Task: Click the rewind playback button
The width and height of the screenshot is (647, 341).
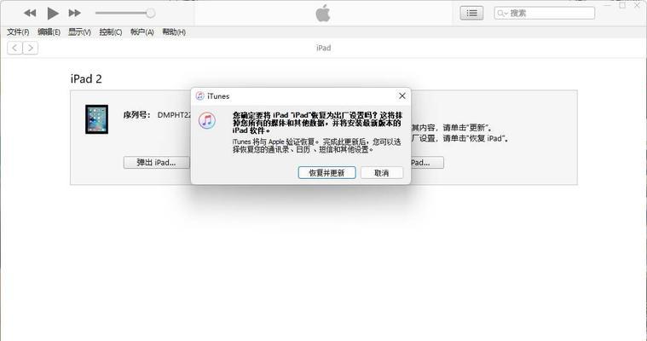Action: coord(30,13)
